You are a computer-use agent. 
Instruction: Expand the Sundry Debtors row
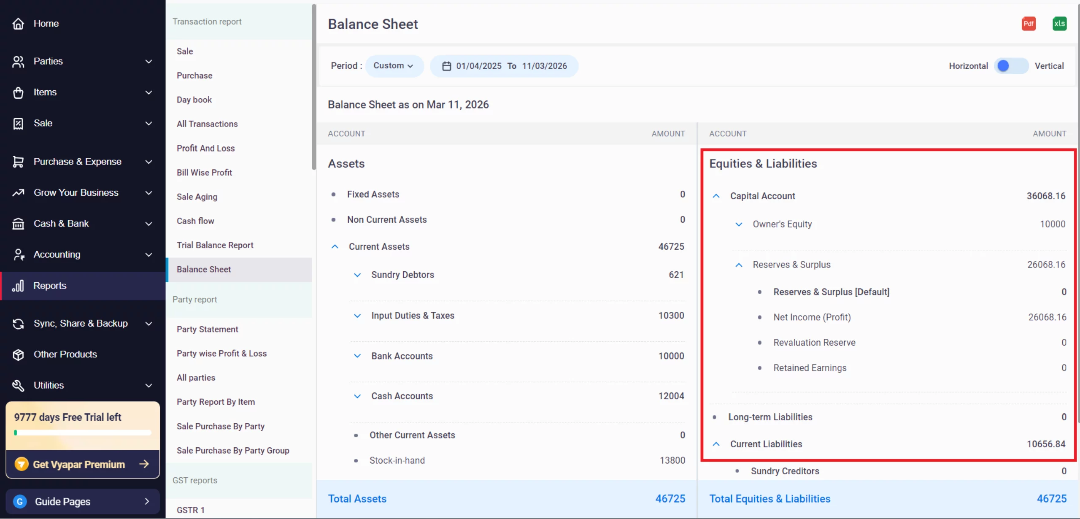[x=357, y=275]
